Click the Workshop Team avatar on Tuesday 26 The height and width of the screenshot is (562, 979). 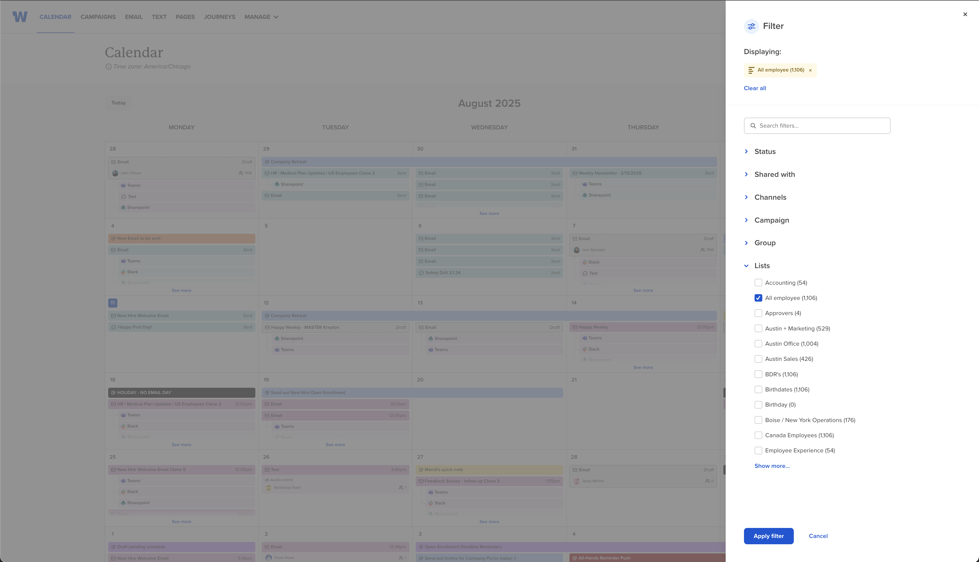pos(269,488)
